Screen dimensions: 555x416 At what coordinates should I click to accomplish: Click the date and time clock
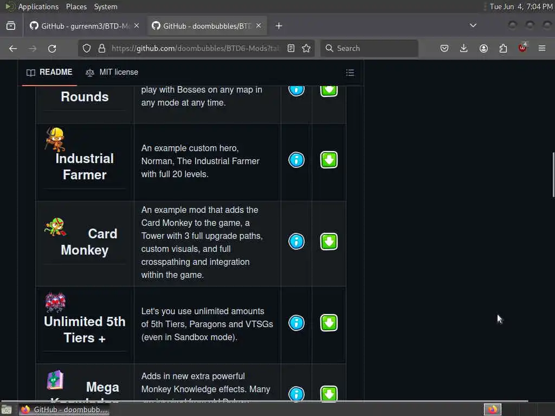click(x=521, y=6)
